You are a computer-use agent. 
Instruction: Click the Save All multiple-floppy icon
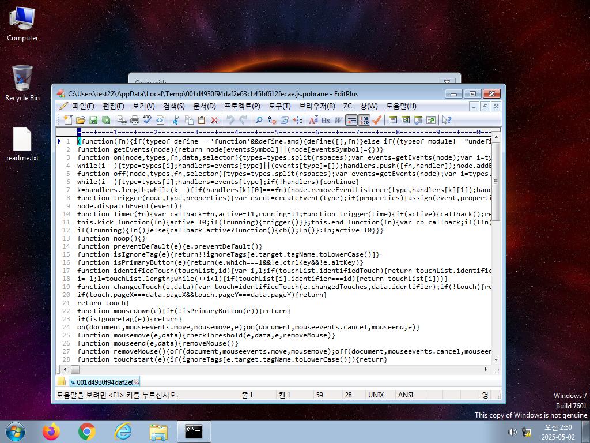tap(106, 120)
